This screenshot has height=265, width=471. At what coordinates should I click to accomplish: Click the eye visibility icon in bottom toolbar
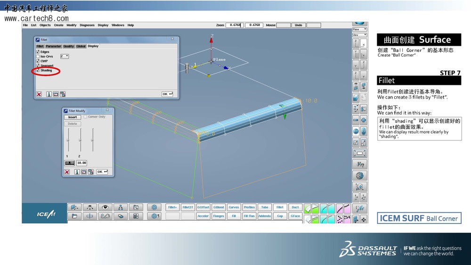pyautogui.click(x=105, y=207)
